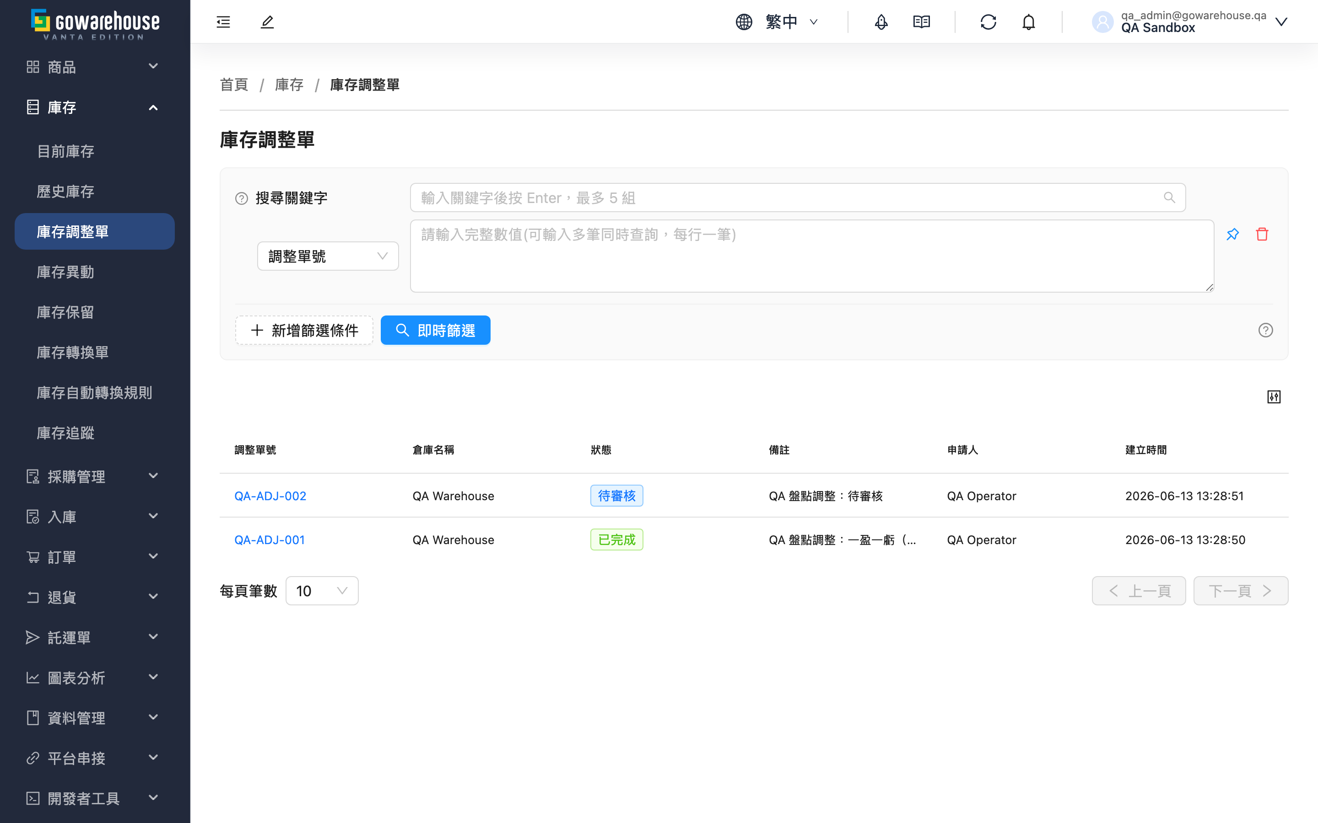Pin the filter condition
The width and height of the screenshot is (1318, 823).
click(1232, 234)
